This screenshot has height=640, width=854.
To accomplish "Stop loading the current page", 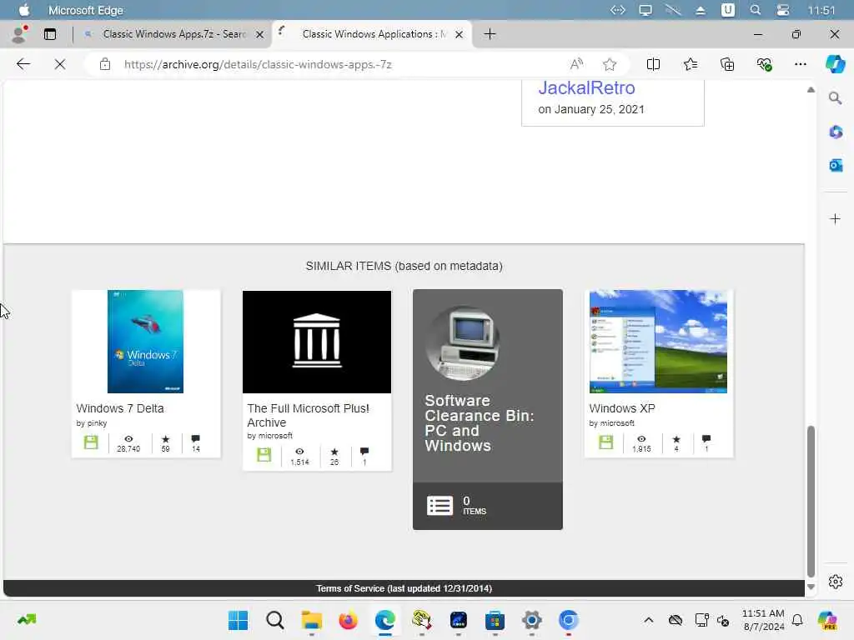I will click(60, 64).
